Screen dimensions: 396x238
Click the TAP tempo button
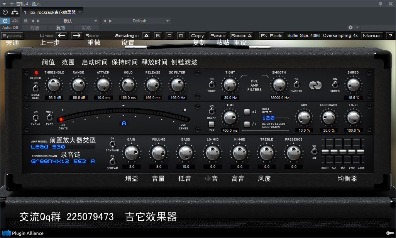tap(212, 124)
